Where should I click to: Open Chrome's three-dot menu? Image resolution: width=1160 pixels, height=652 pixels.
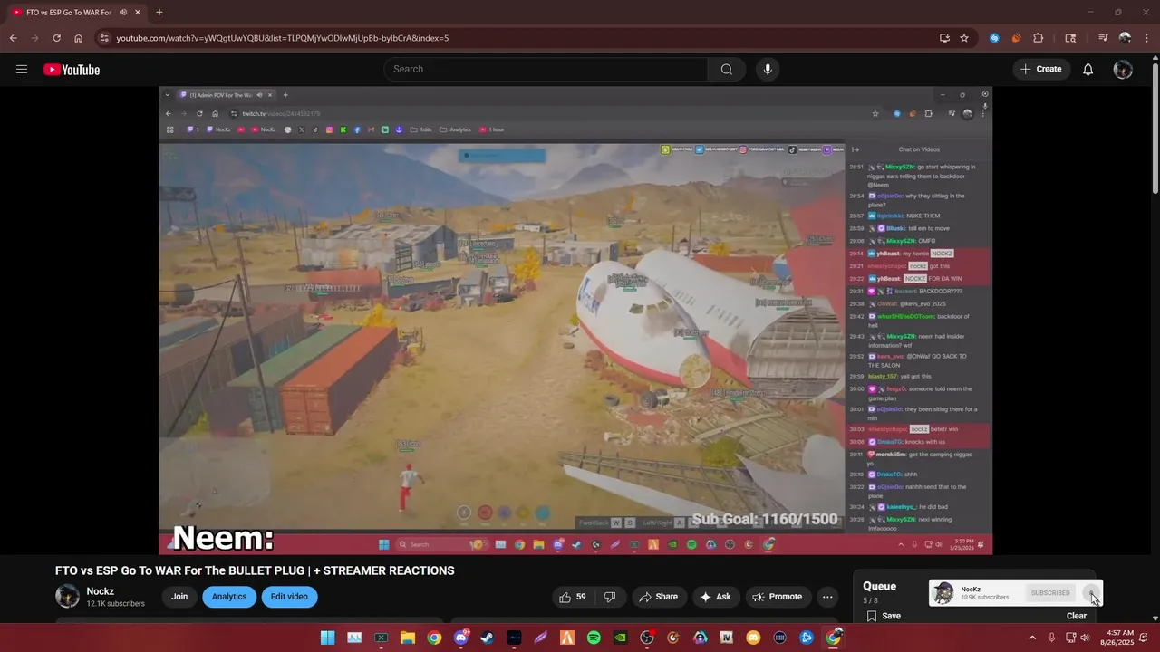coord(1145,38)
